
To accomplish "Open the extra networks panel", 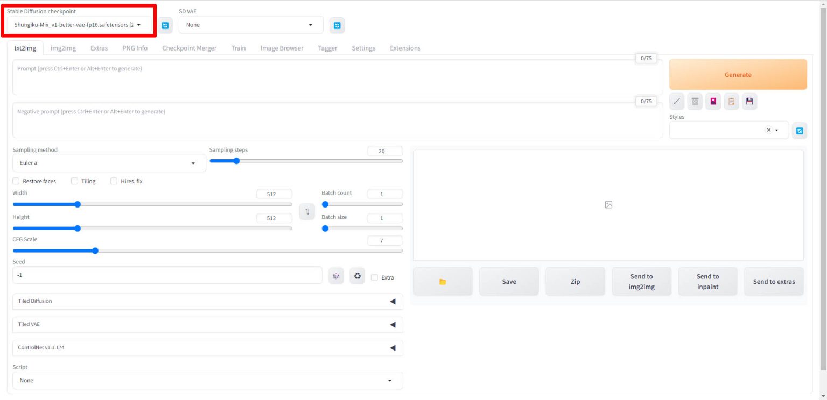I will pos(713,101).
